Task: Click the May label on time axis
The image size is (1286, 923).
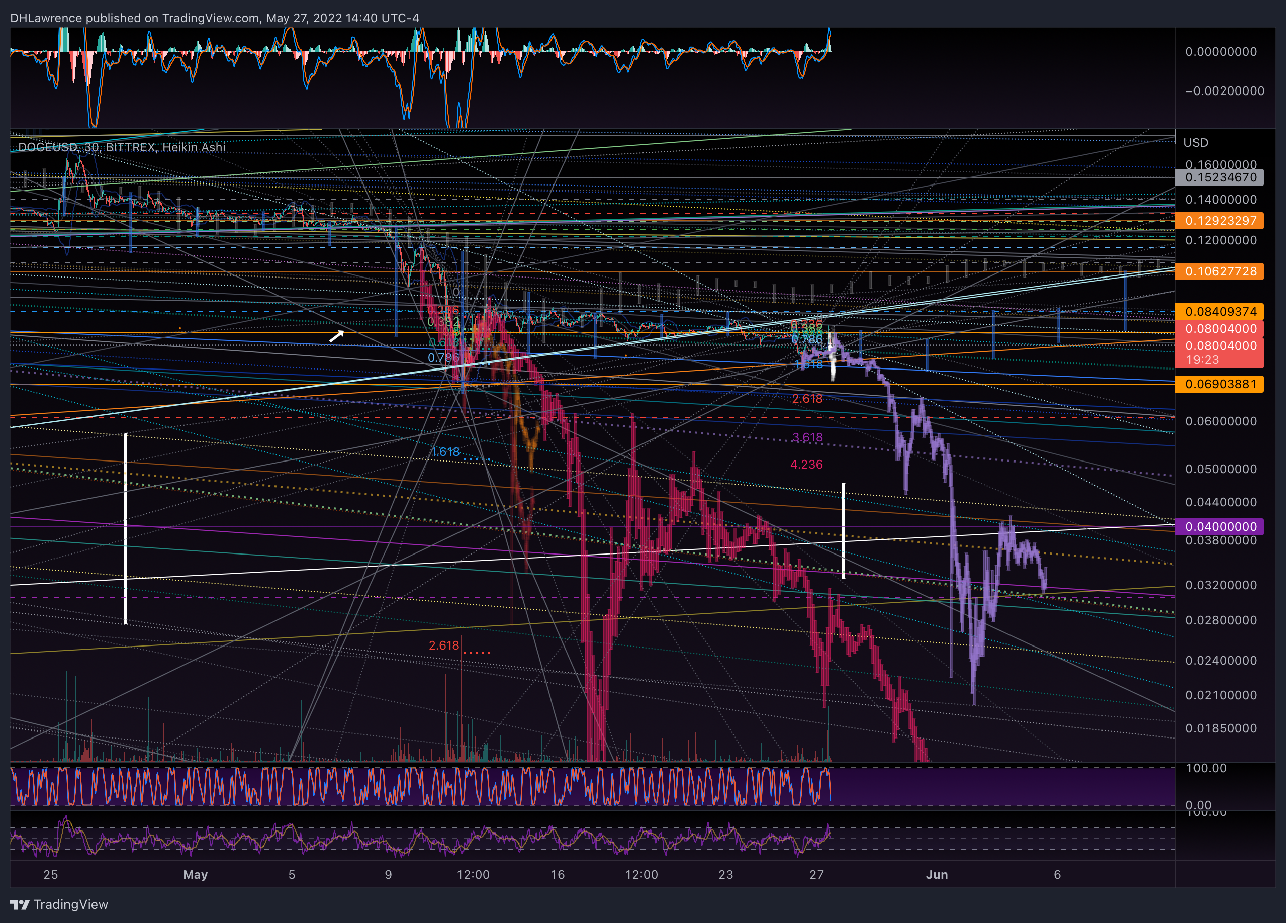Action: 196,875
